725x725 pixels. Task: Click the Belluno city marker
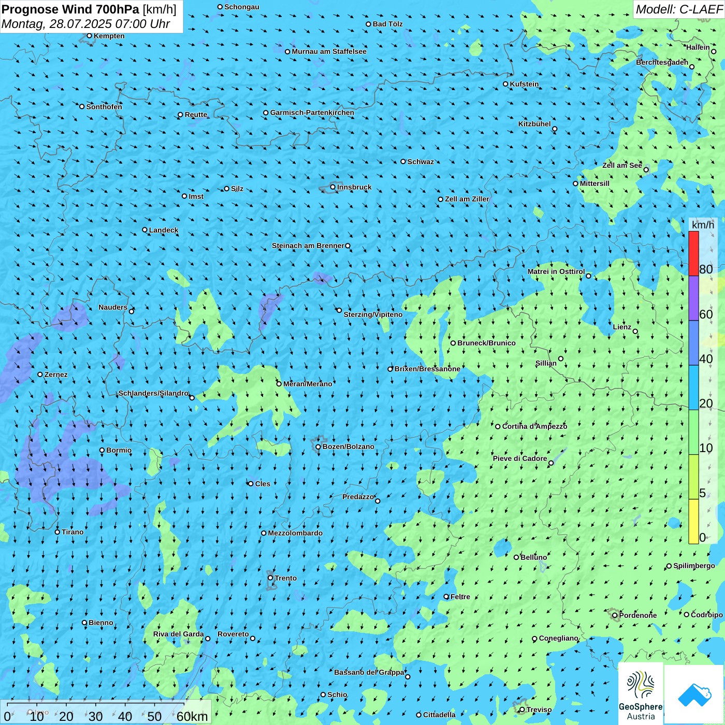click(516, 557)
